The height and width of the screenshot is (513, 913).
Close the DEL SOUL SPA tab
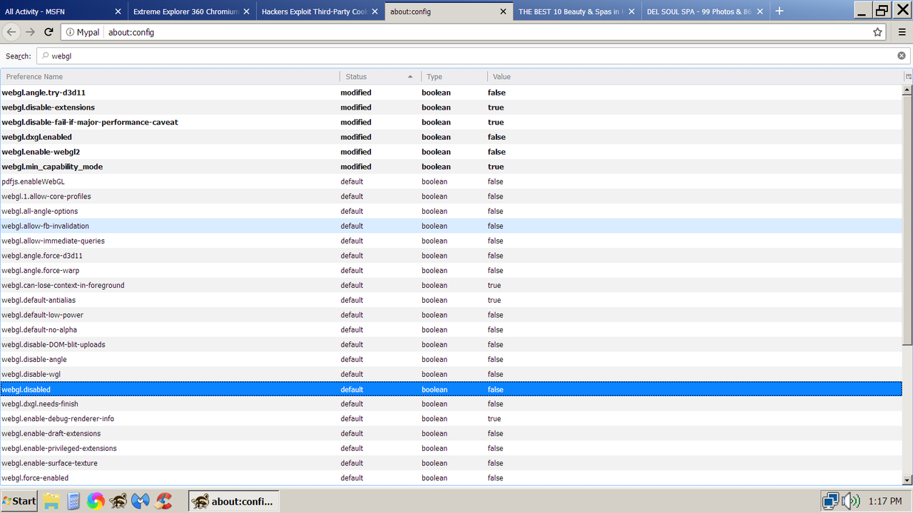760,11
